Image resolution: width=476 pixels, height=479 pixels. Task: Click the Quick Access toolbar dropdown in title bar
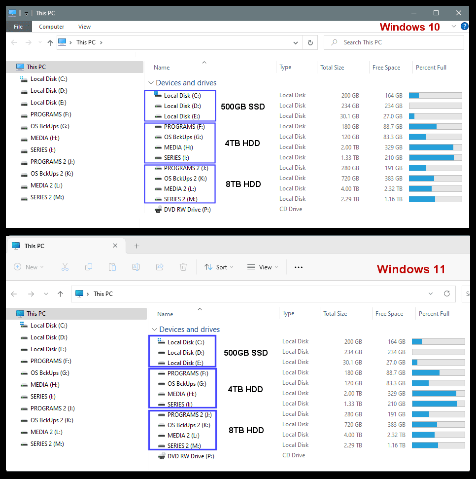(26, 13)
